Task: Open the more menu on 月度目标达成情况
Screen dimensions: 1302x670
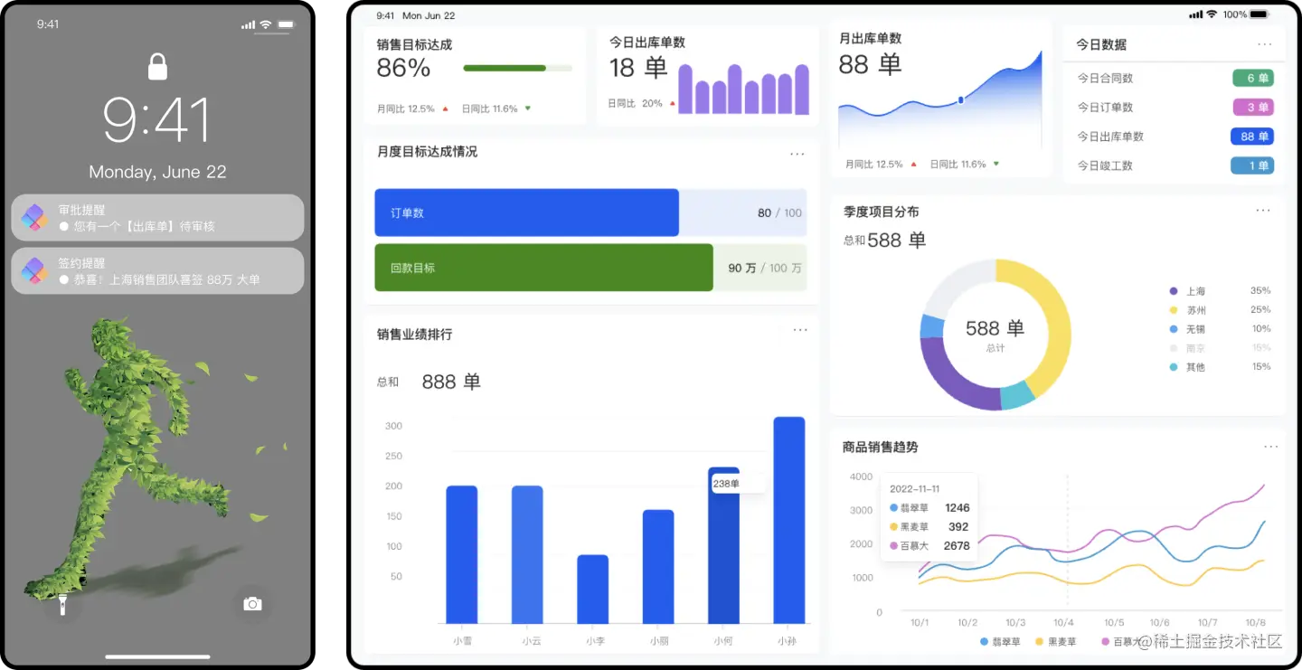Action: 797,155
